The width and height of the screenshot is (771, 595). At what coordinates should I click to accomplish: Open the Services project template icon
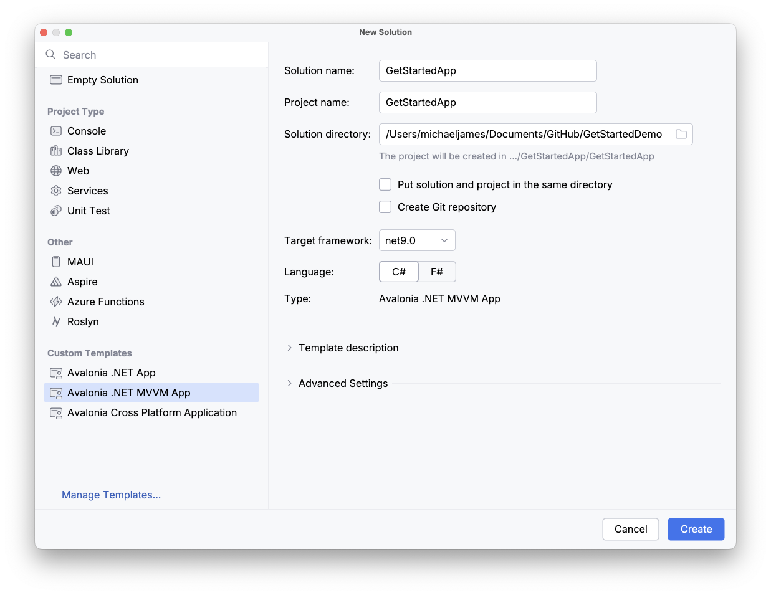tap(56, 191)
